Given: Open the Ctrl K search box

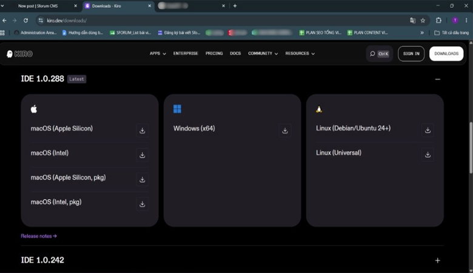Looking at the screenshot, I should click(380, 54).
